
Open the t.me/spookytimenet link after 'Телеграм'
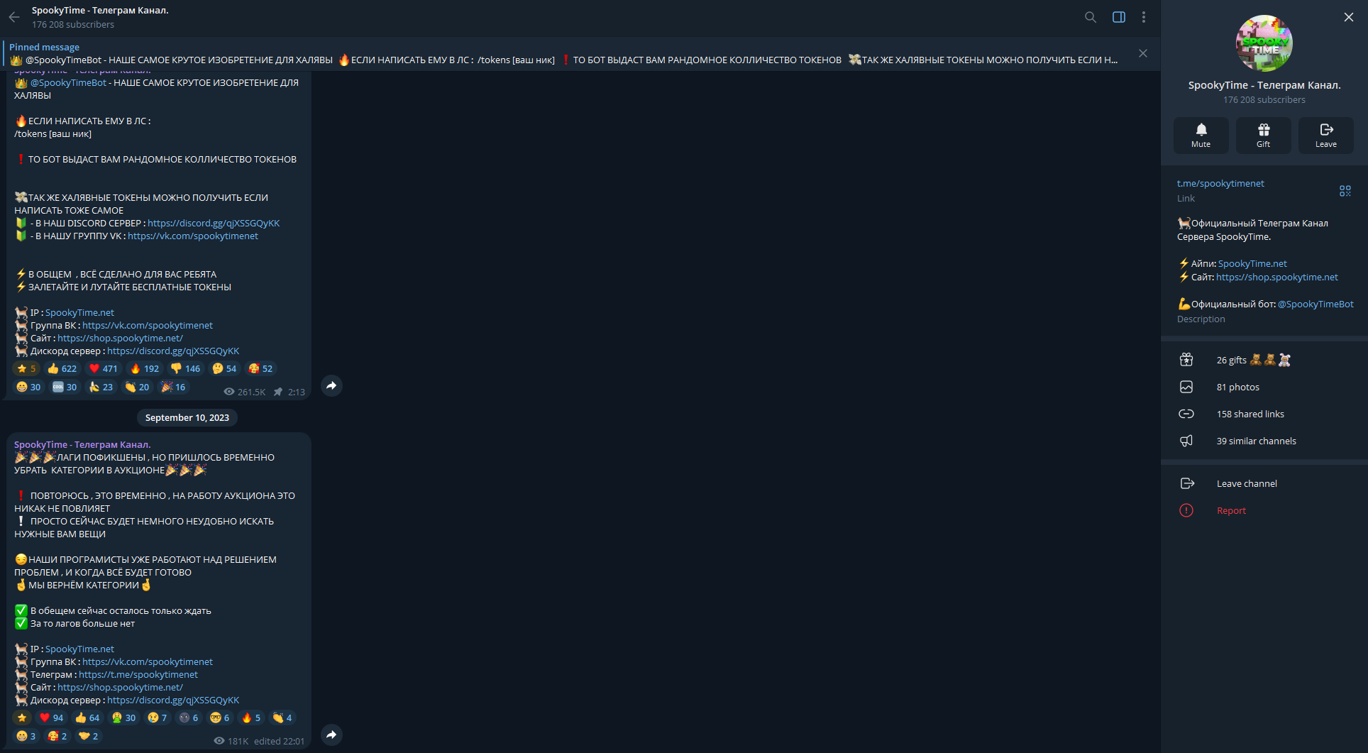138,675
